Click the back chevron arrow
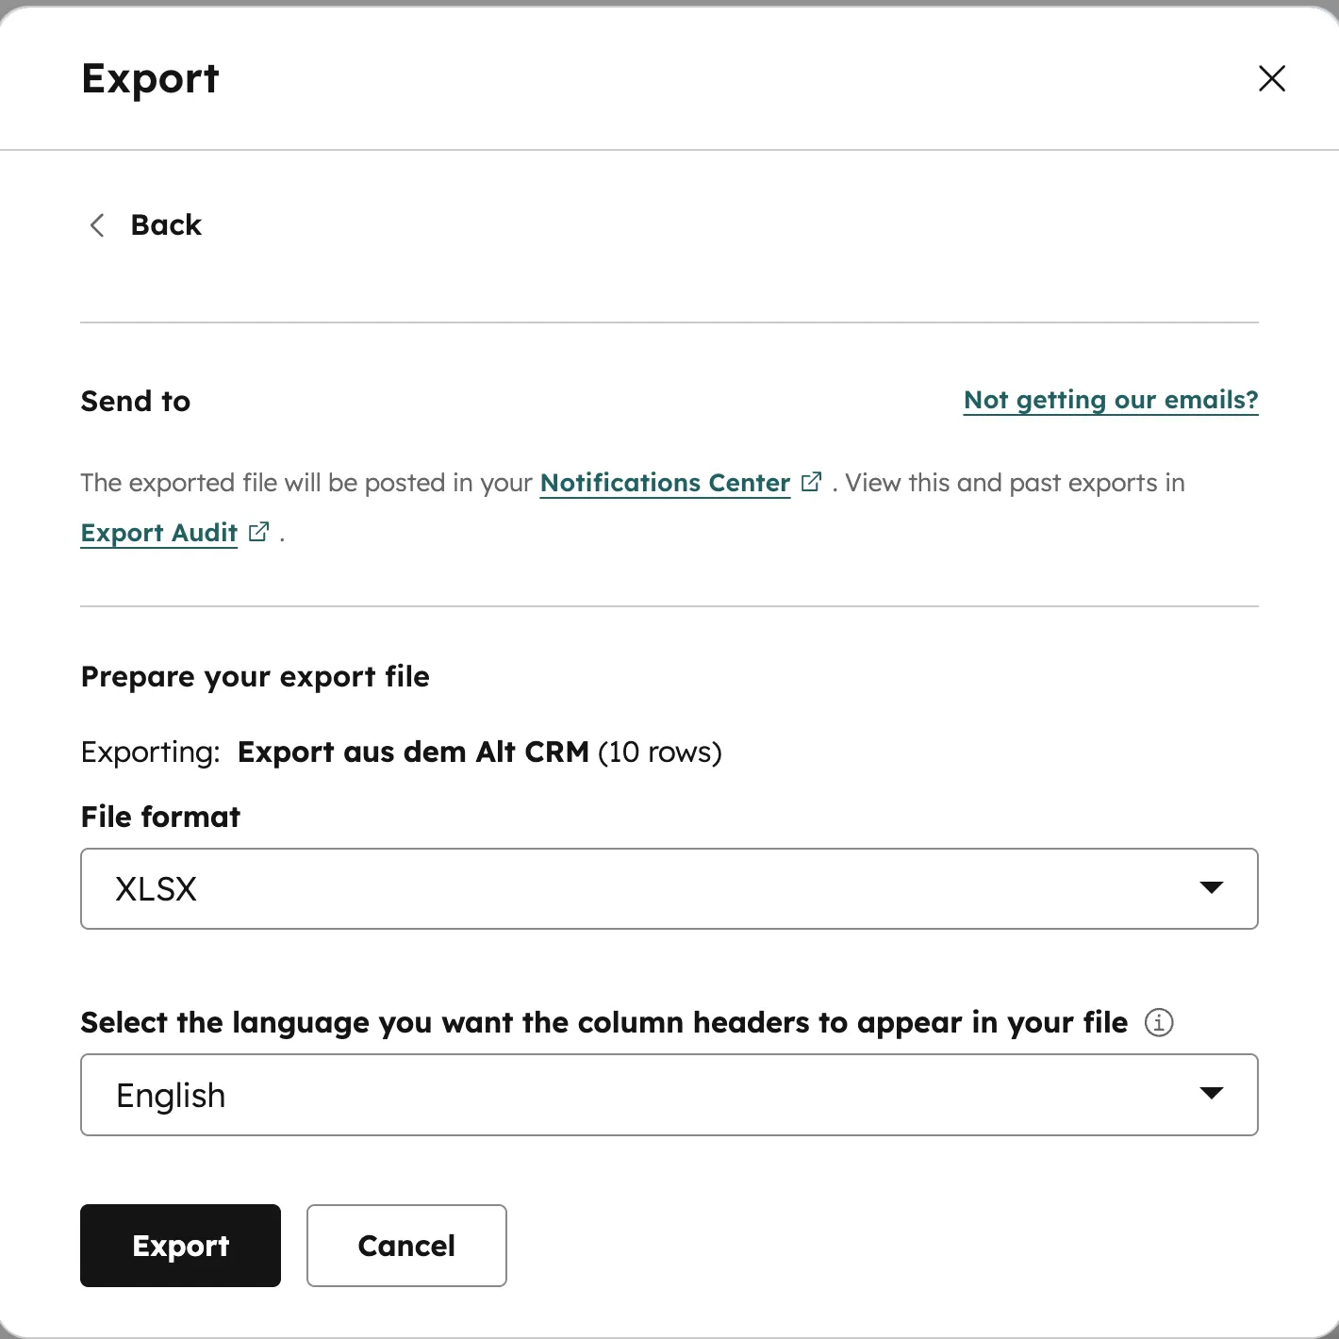Image resolution: width=1339 pixels, height=1339 pixels. pyautogui.click(x=96, y=225)
